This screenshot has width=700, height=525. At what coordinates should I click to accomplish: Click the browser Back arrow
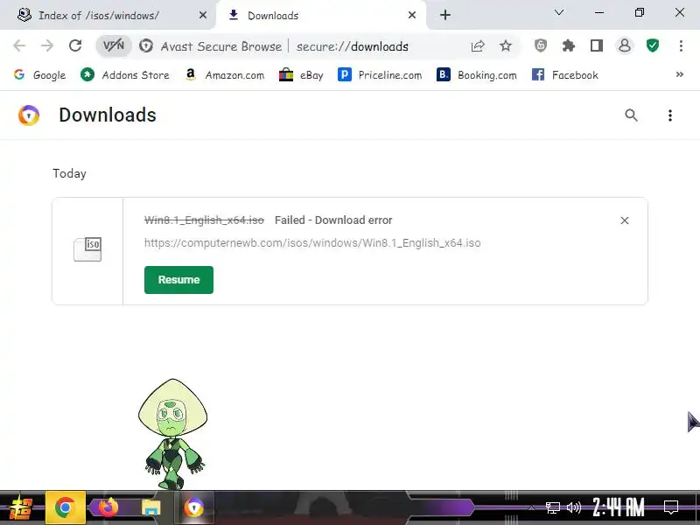19,45
